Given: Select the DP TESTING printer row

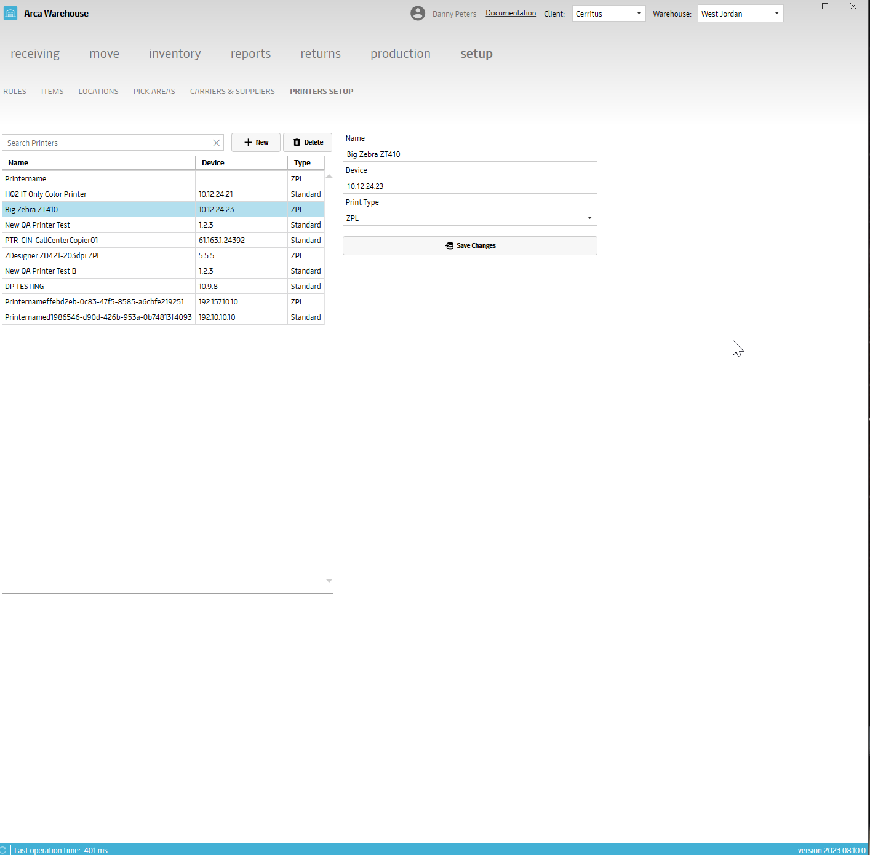Looking at the screenshot, I should tap(98, 286).
